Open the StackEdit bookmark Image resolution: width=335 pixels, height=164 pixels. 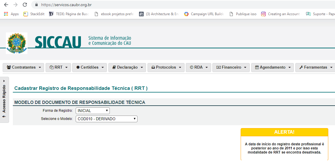(x=34, y=14)
